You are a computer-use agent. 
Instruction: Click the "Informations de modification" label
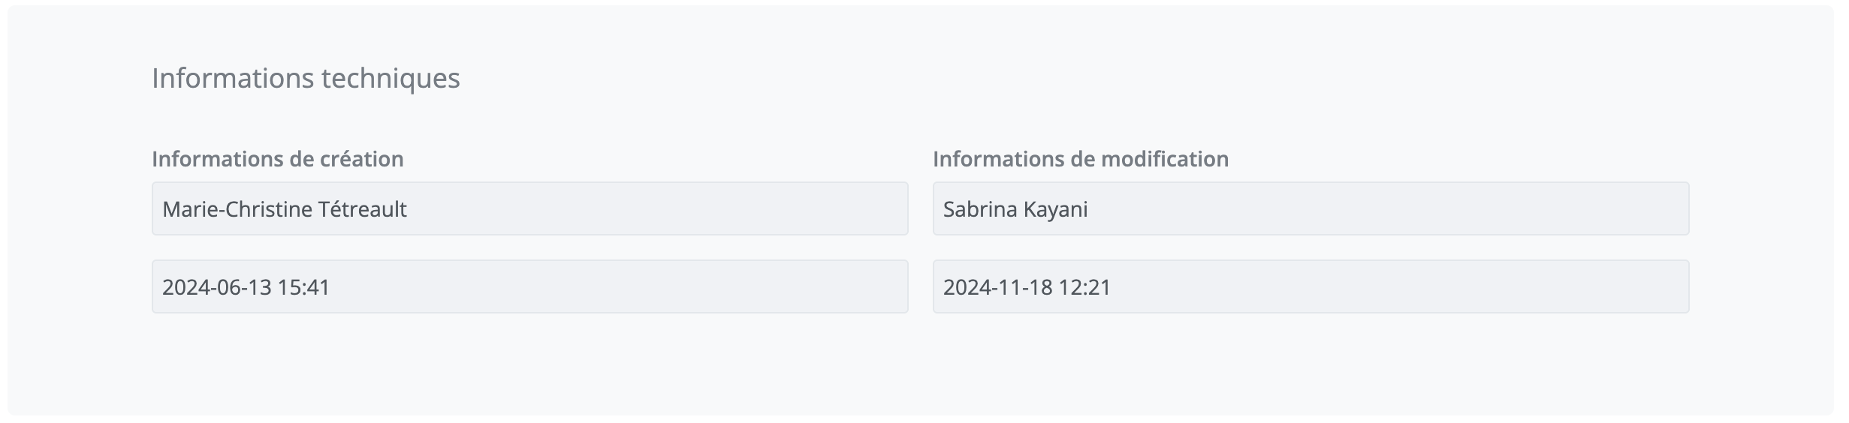pos(1081,159)
